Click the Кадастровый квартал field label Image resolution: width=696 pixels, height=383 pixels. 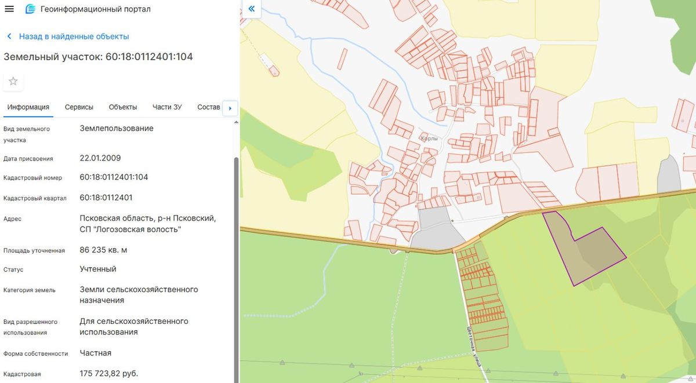35,198
